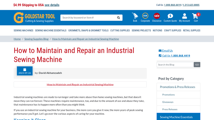Open Notions menu
The image size is (214, 120).
pyautogui.click(x=157, y=30)
